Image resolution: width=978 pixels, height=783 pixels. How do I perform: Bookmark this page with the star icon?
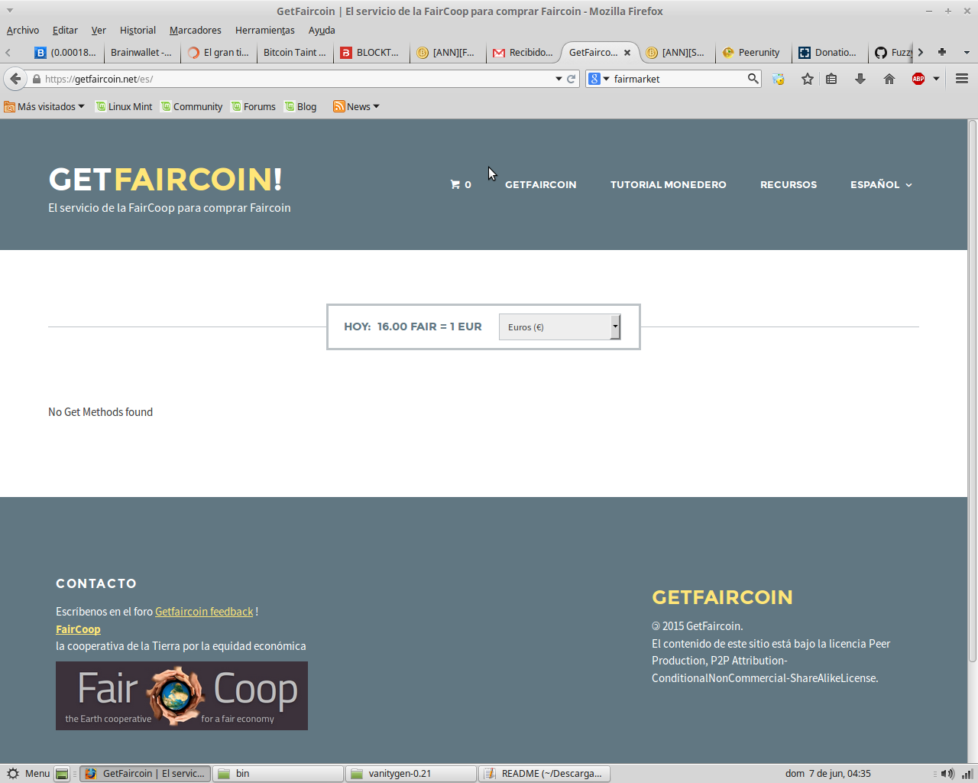[808, 79]
